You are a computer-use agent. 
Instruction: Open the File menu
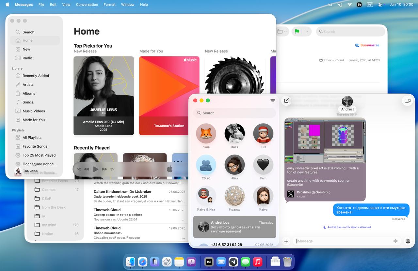pyautogui.click(x=41, y=5)
